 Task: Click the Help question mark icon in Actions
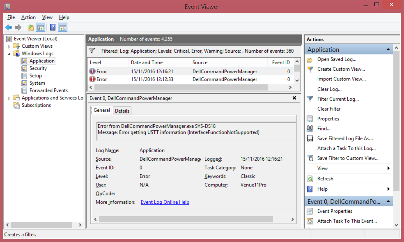click(310, 189)
